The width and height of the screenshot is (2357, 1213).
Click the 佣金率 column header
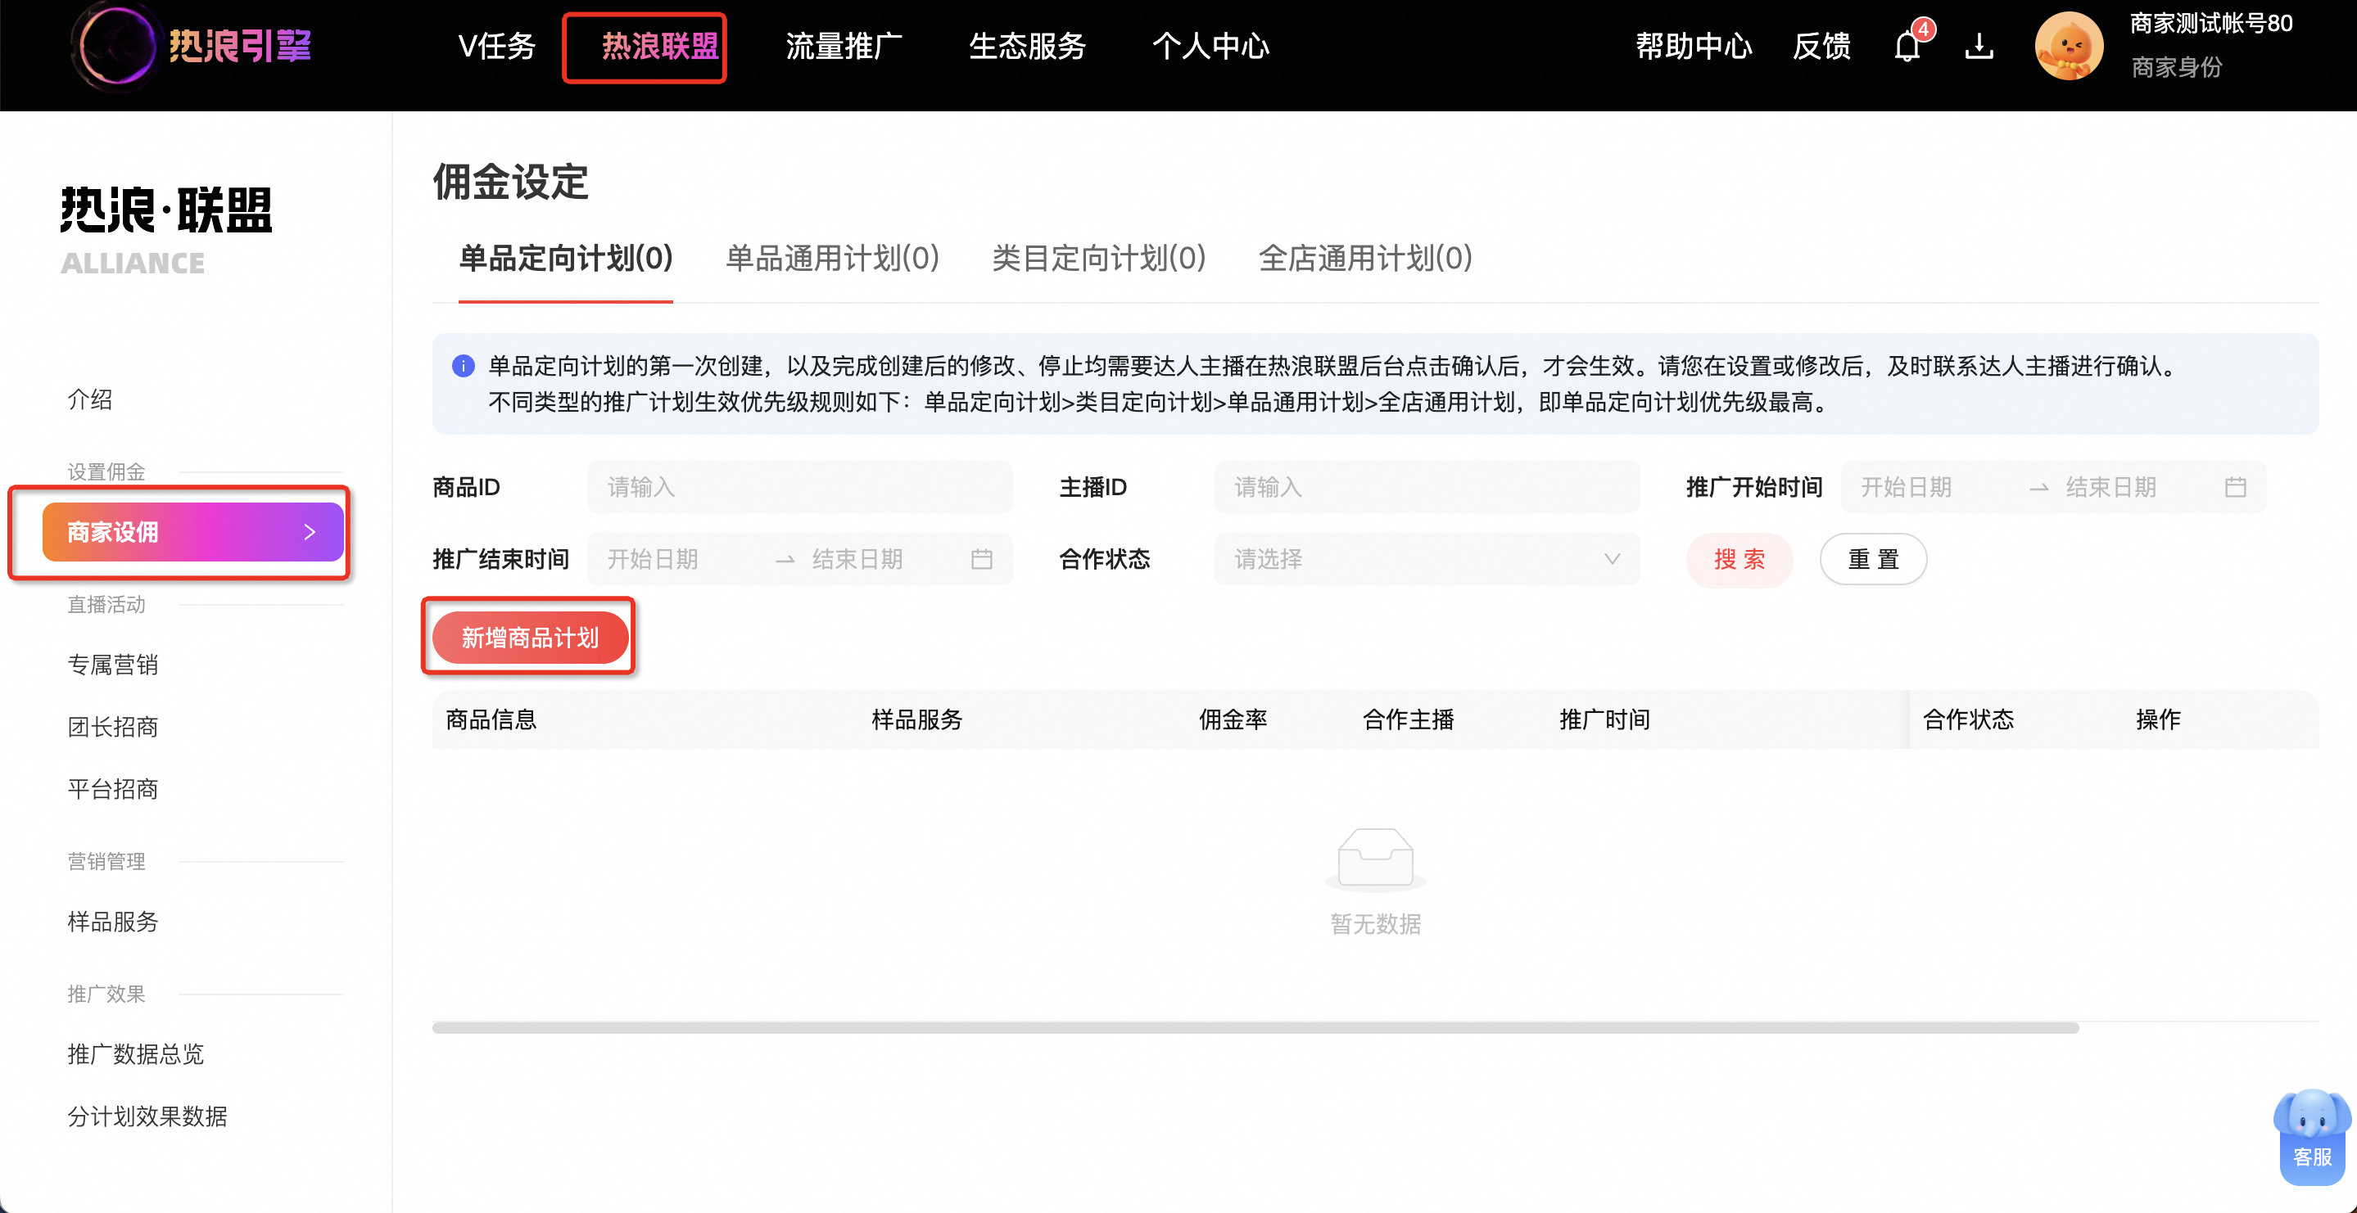tap(1233, 720)
